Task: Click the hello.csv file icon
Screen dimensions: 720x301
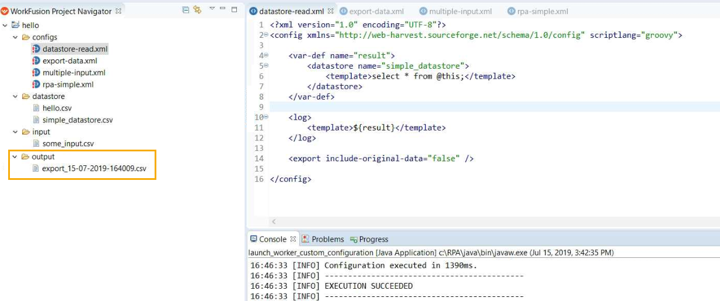Action: (x=36, y=108)
